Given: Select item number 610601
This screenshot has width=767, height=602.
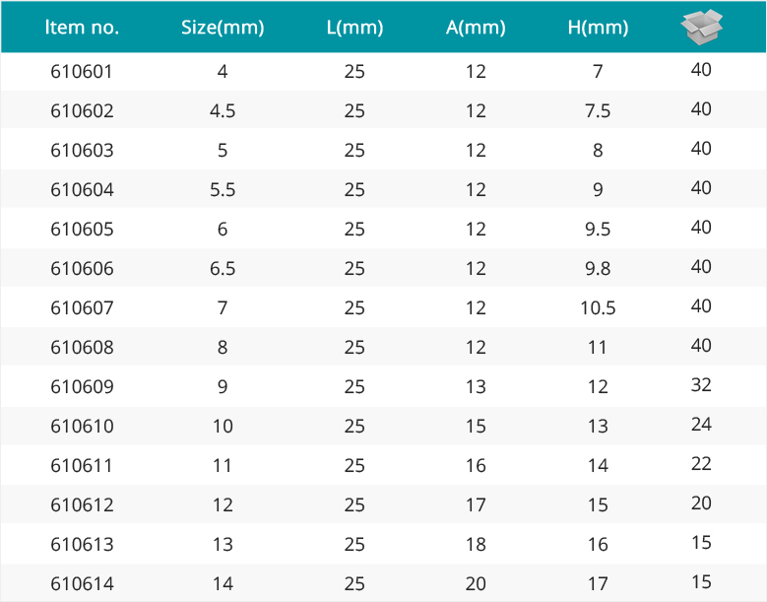Looking at the screenshot, I should pyautogui.click(x=82, y=72).
